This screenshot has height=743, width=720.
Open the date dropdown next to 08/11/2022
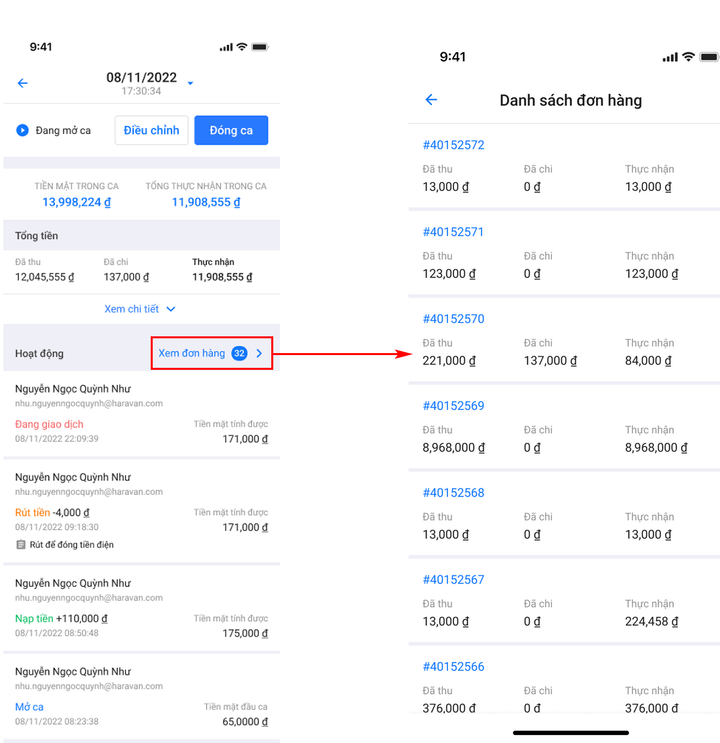190,83
